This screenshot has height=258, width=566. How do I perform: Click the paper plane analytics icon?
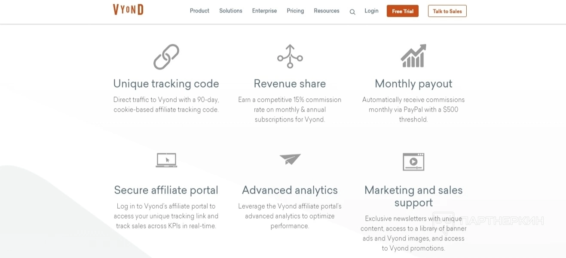coord(290,159)
